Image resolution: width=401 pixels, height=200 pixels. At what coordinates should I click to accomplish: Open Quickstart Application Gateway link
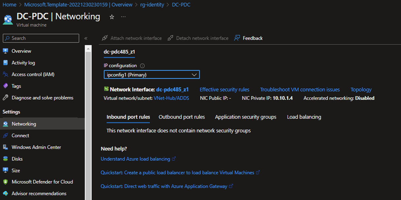[x=164, y=186]
